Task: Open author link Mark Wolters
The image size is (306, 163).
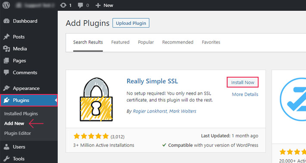Action: (183, 111)
